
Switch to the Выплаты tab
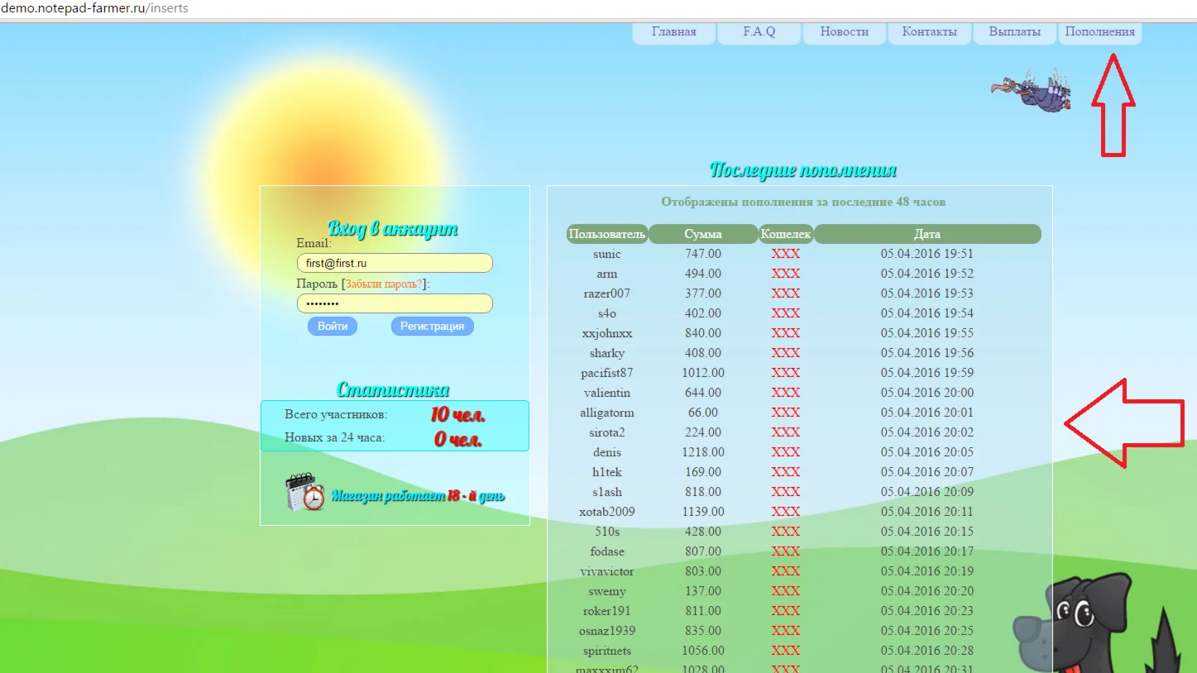click(1015, 32)
